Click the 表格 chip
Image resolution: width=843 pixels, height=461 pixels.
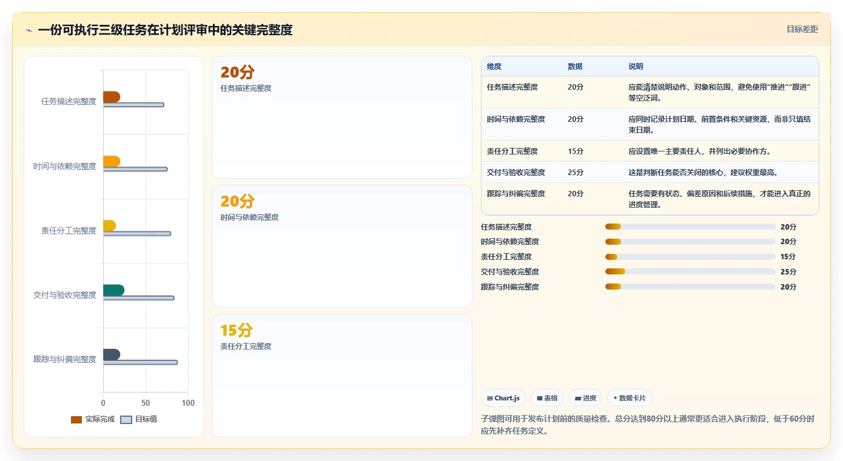point(547,398)
